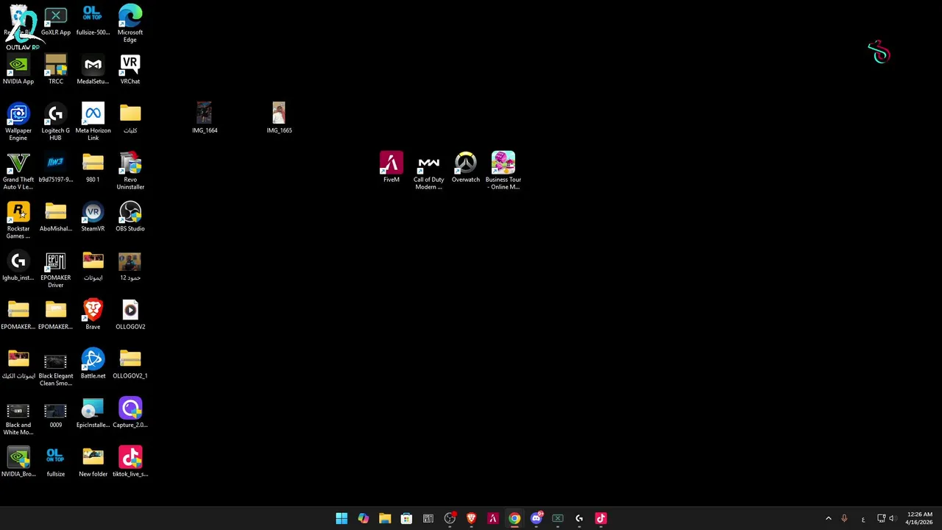The width and height of the screenshot is (942, 530).
Task: Select the AboMishal folder
Action: click(56, 218)
